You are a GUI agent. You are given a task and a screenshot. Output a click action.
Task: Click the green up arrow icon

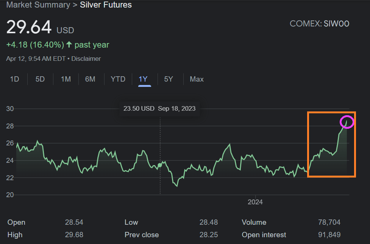tap(69, 45)
